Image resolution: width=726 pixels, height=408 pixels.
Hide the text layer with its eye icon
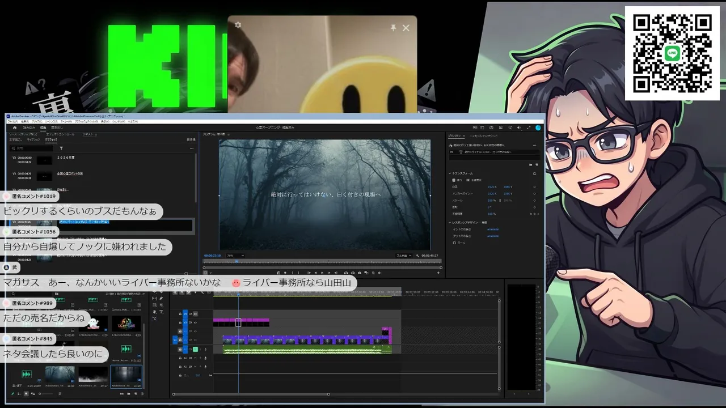[x=451, y=152]
